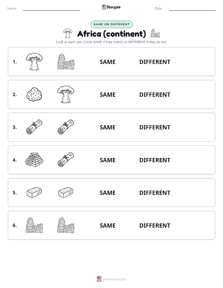Image resolution: width=223 pixels, height=288 pixels.
Task: Choose DIFFERENT for question 1
Action: [x=155, y=62]
